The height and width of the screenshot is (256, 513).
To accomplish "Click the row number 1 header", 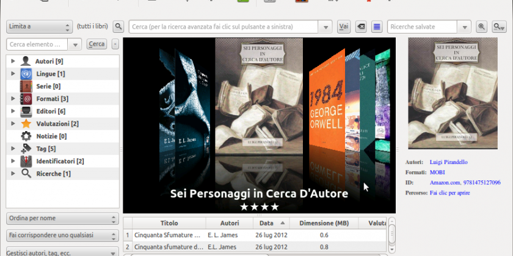I will click(128, 235).
